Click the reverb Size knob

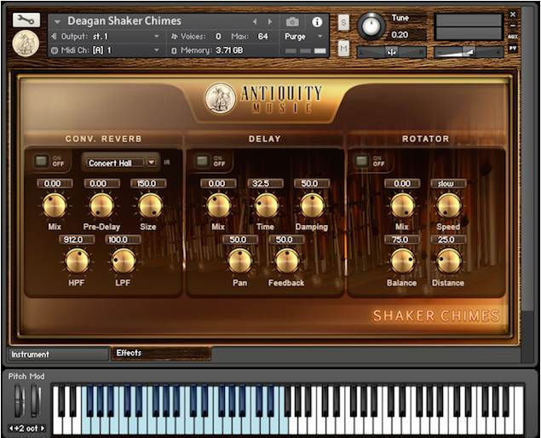[x=150, y=206]
